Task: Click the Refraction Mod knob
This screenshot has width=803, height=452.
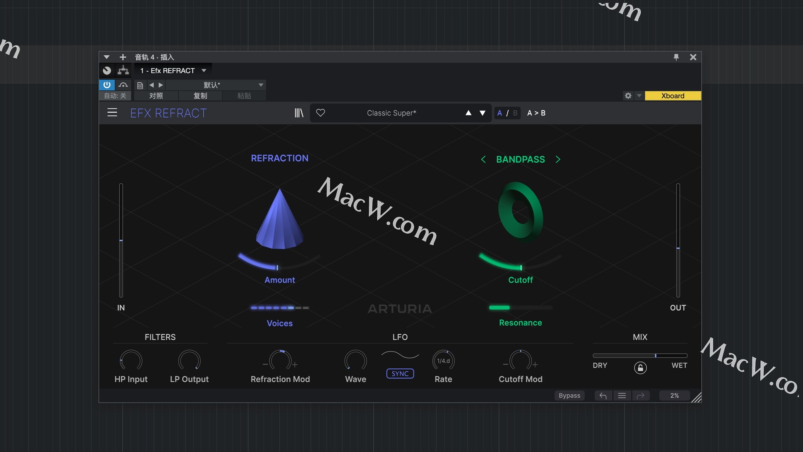Action: [280, 361]
